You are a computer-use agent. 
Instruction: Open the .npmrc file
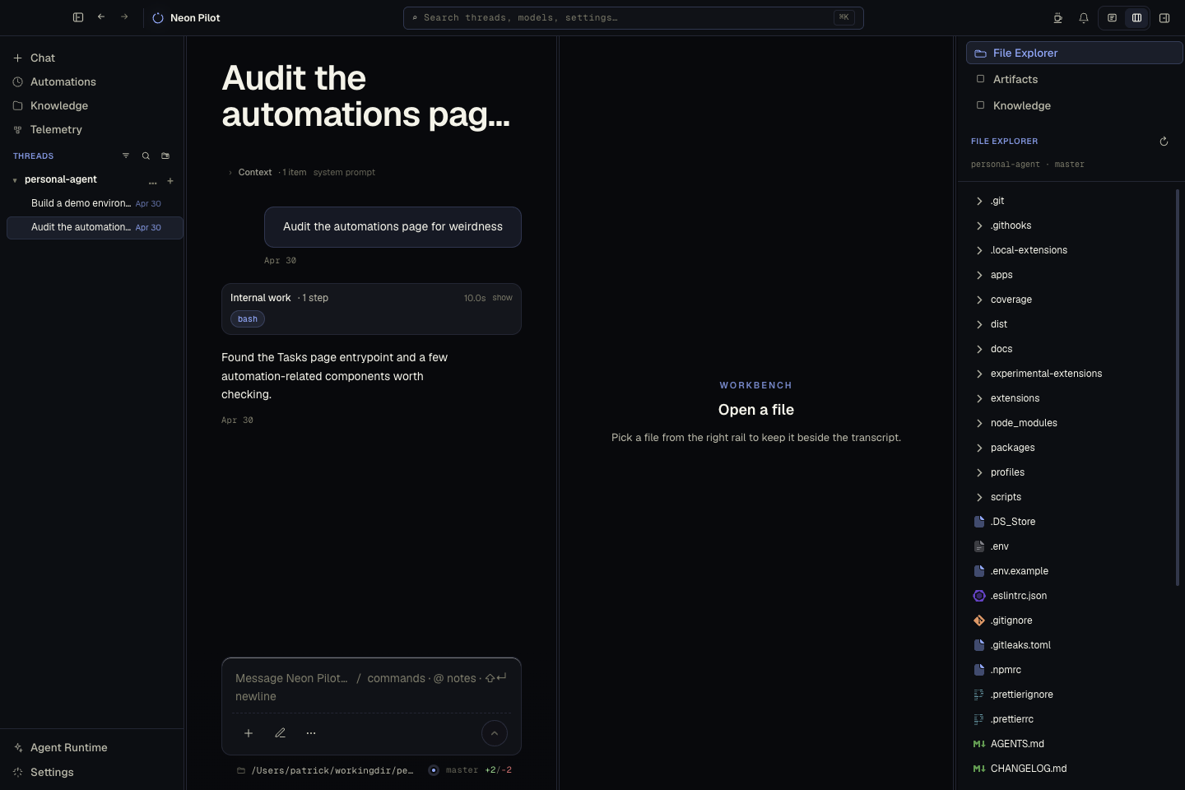tap(1070, 670)
